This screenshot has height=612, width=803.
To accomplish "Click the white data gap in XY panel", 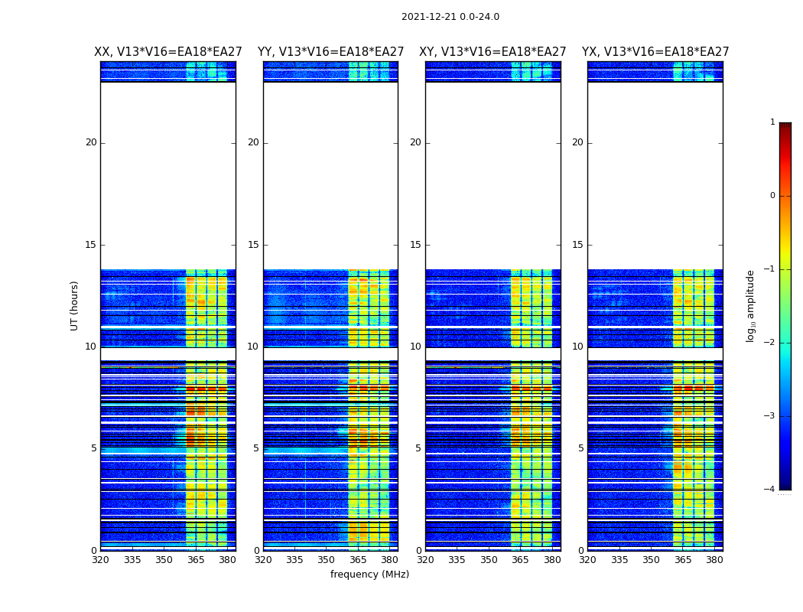I will click(x=493, y=175).
